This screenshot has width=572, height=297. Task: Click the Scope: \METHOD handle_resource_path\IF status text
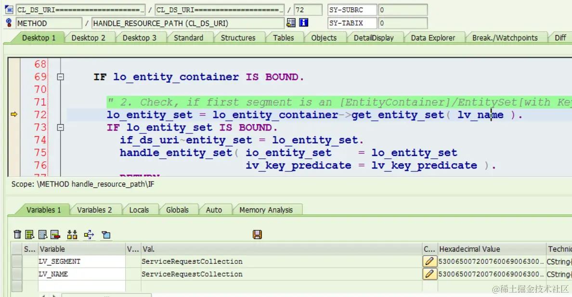83,184
